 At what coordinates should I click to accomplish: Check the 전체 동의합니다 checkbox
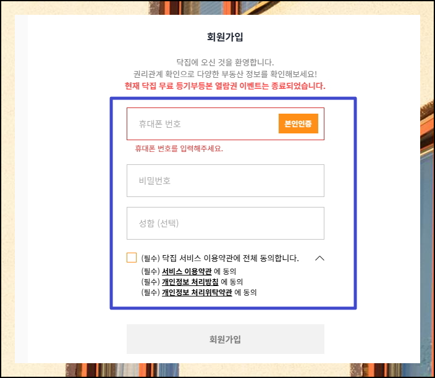click(132, 258)
